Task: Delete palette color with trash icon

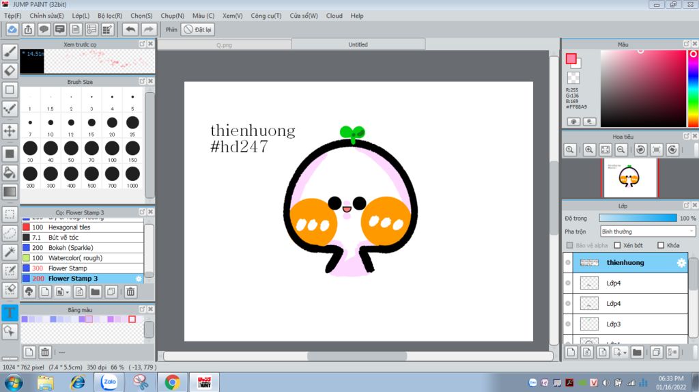Action: tap(45, 352)
